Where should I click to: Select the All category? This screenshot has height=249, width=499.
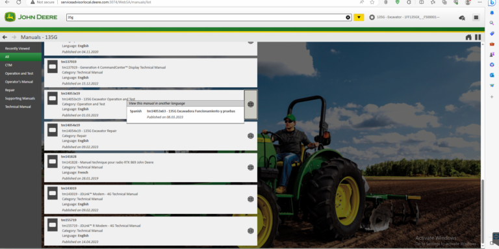click(21, 57)
